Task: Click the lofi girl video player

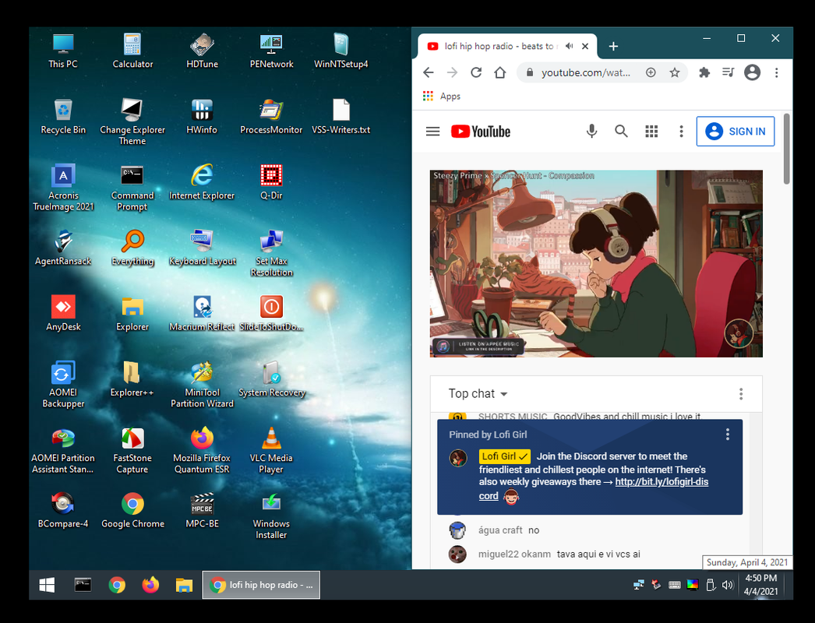Action: 596,263
